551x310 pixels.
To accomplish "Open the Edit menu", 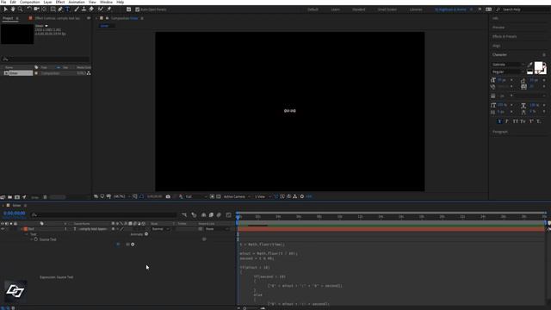I will pyautogui.click(x=13, y=2).
